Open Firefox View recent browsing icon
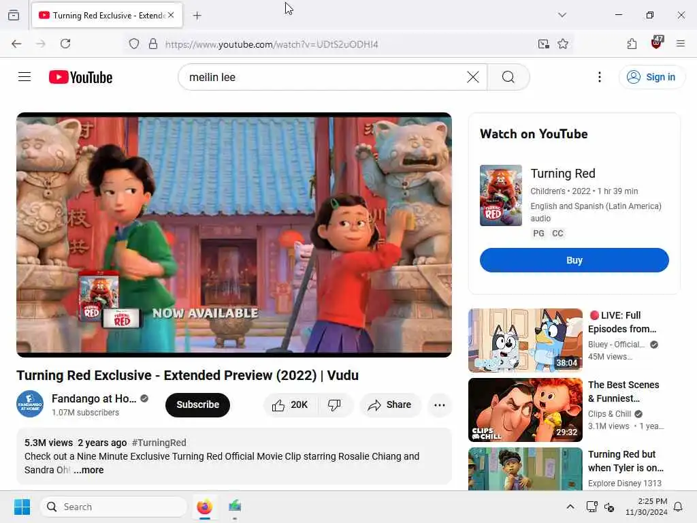The image size is (697, 523). click(14, 15)
